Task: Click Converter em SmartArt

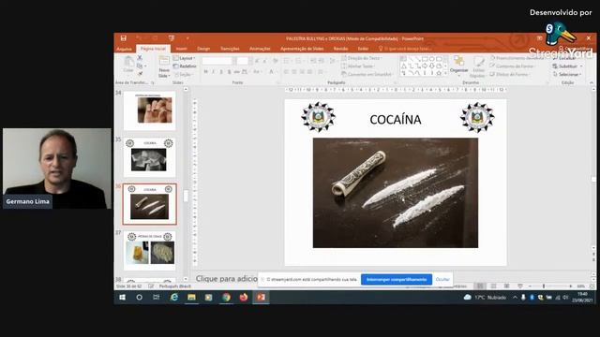Action: (367, 74)
